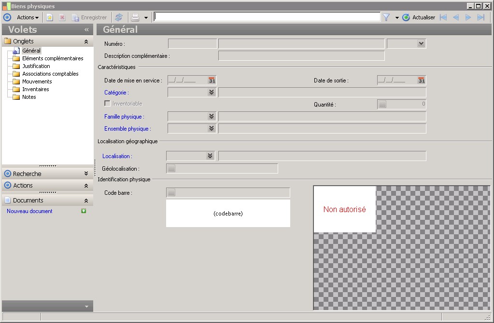Collapse the Onglets section
Screen dimensions: 494x323
(x=86, y=41)
